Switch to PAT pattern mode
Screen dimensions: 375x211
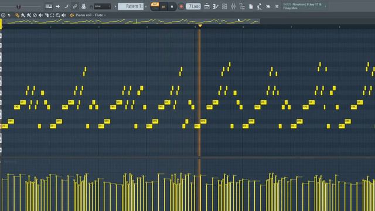pyautogui.click(x=155, y=4)
